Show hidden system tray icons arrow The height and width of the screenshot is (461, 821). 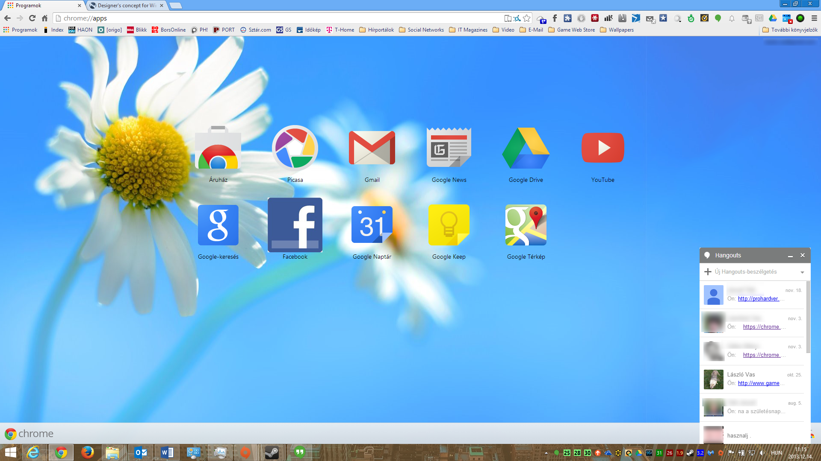coord(546,453)
